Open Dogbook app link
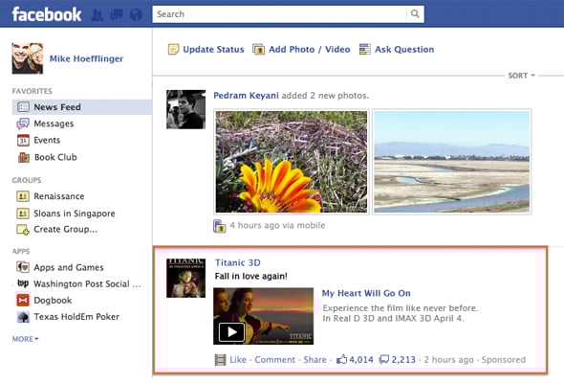This screenshot has width=564, height=383. click(x=53, y=300)
